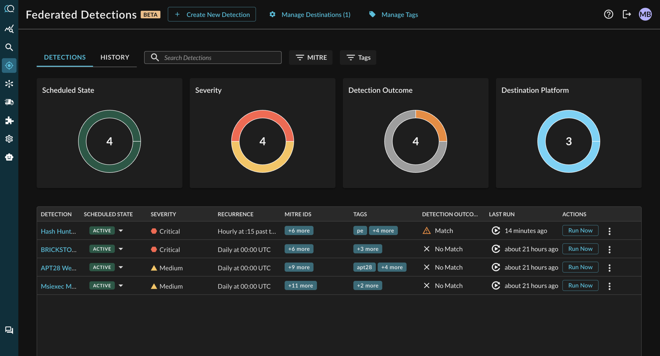The width and height of the screenshot is (660, 356).
Task: Show +11 more MITRE IDs for Msiexec
Action: (x=301, y=285)
